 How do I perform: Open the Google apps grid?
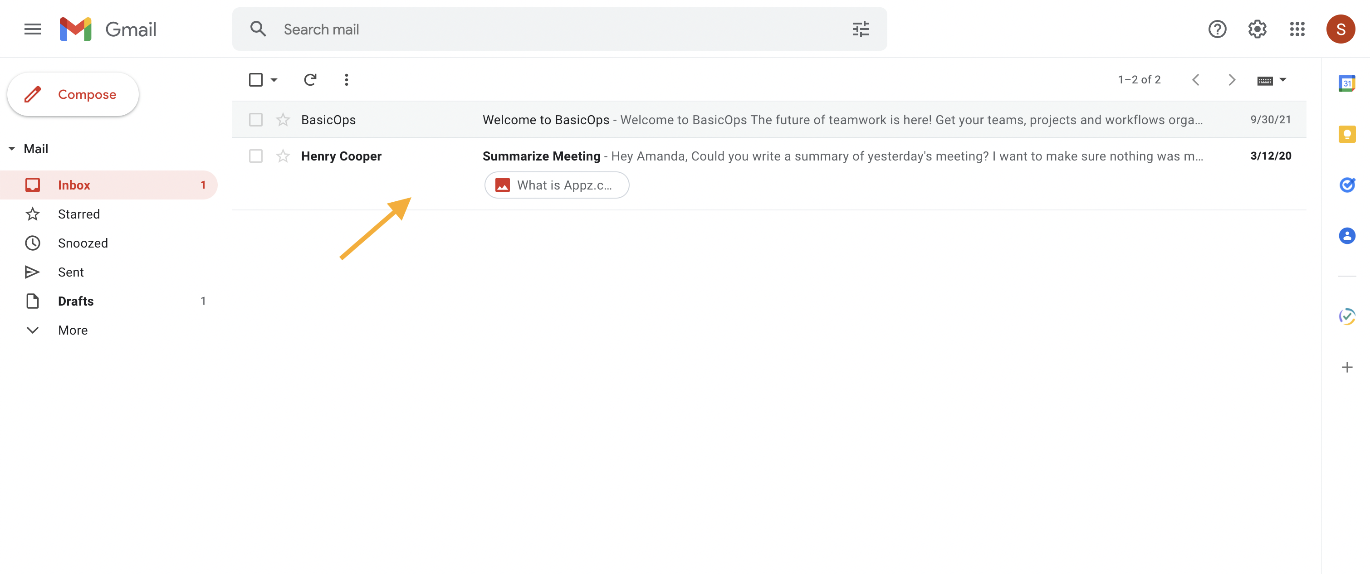tap(1297, 29)
